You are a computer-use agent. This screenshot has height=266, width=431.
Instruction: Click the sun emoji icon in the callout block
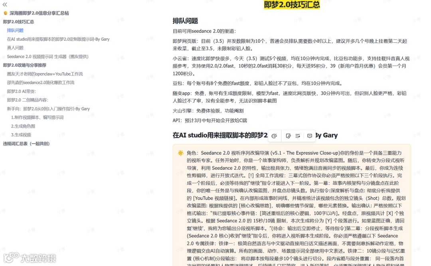[181, 153]
